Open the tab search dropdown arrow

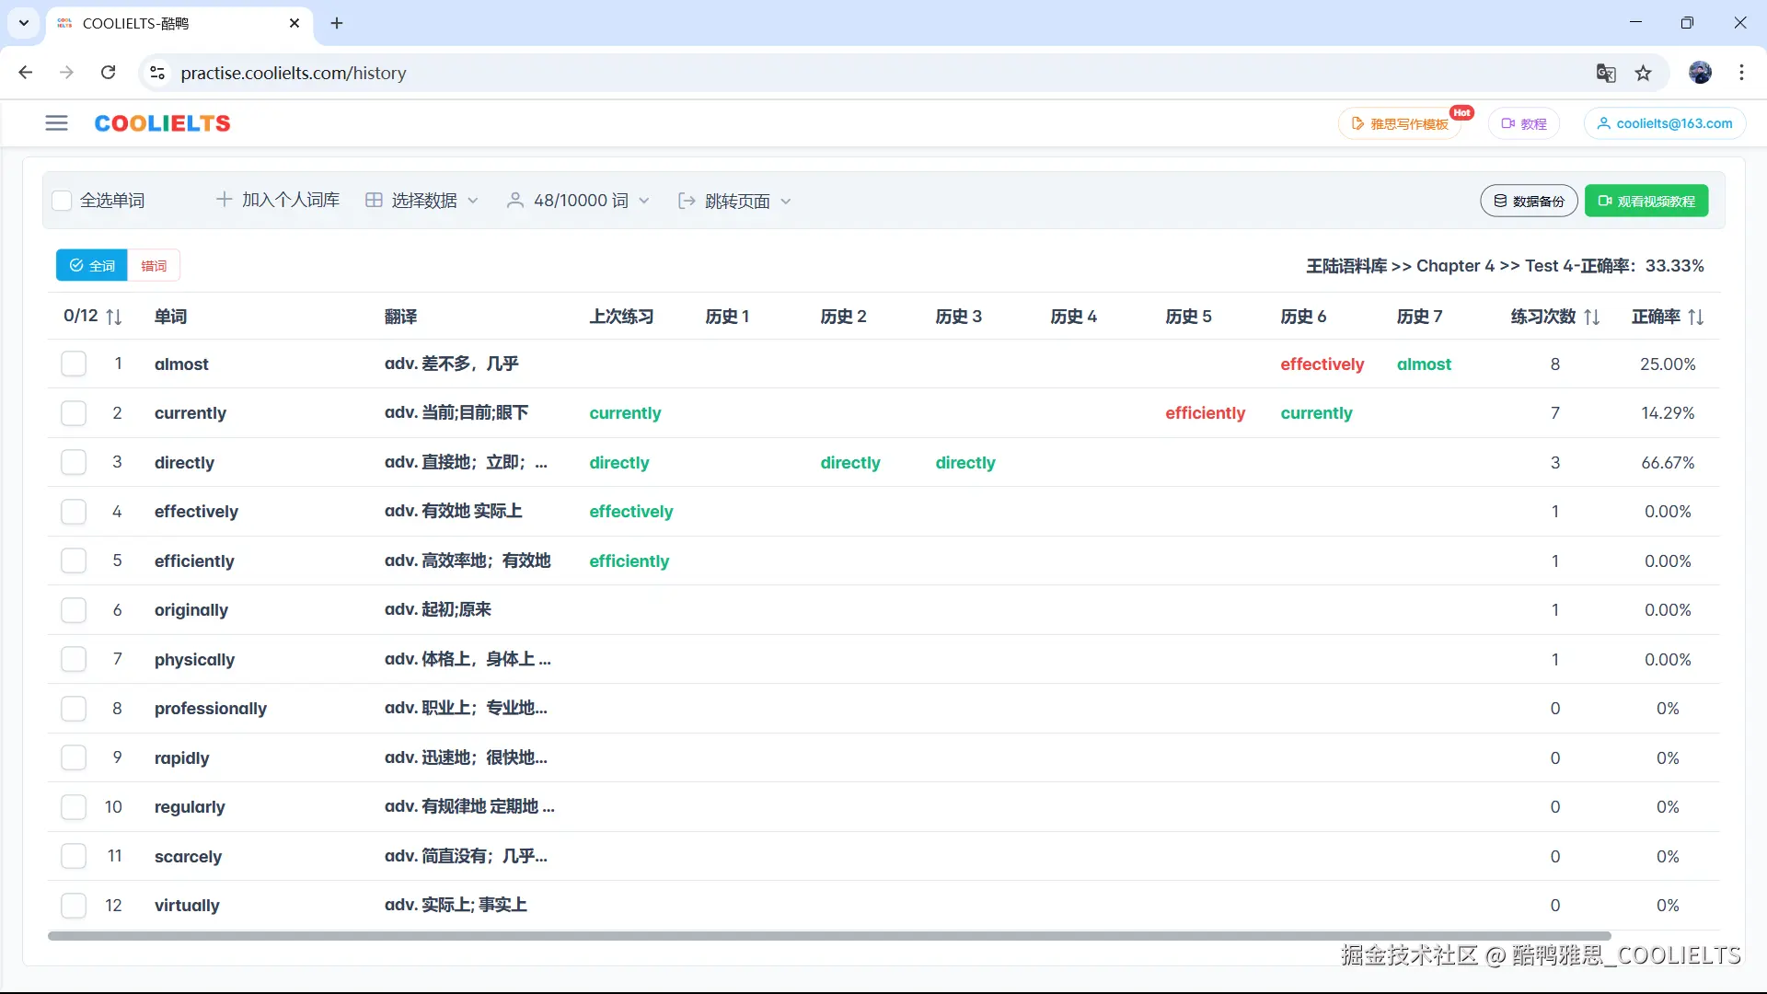pos(24,23)
